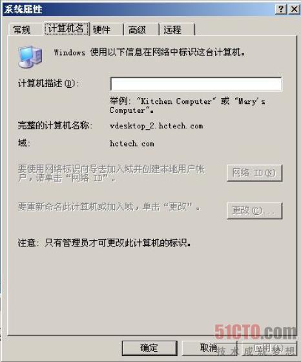301x362 pixels.
Task: Click the full computer name vdesktop_2.hctech.com
Action: pyautogui.click(x=156, y=126)
